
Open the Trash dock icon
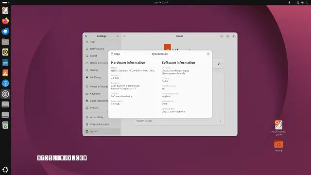coord(5,125)
